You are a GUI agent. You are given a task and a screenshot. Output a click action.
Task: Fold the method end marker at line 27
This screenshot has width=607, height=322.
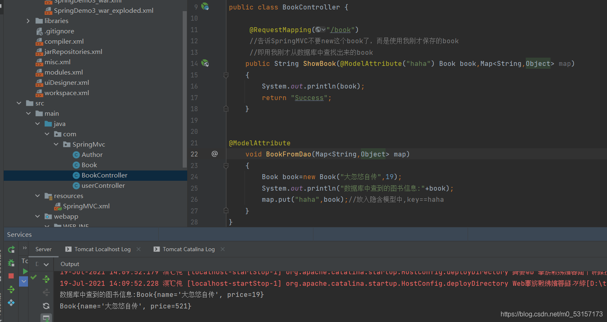tap(226, 211)
